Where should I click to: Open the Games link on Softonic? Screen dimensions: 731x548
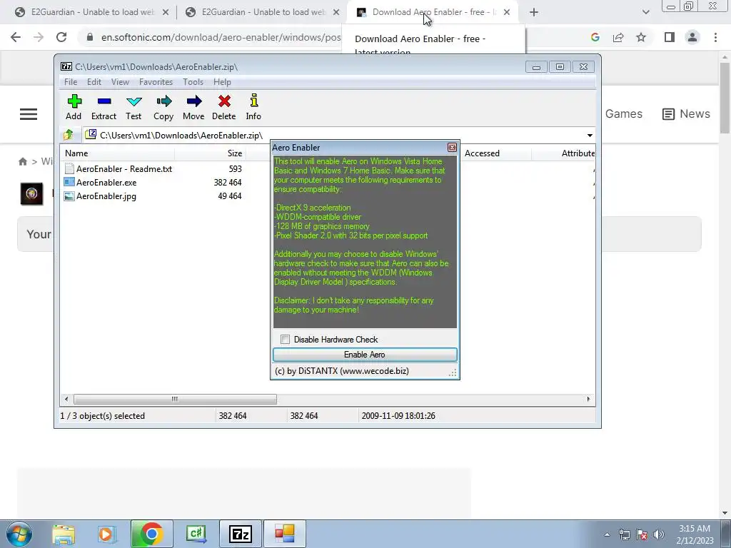[x=624, y=113]
